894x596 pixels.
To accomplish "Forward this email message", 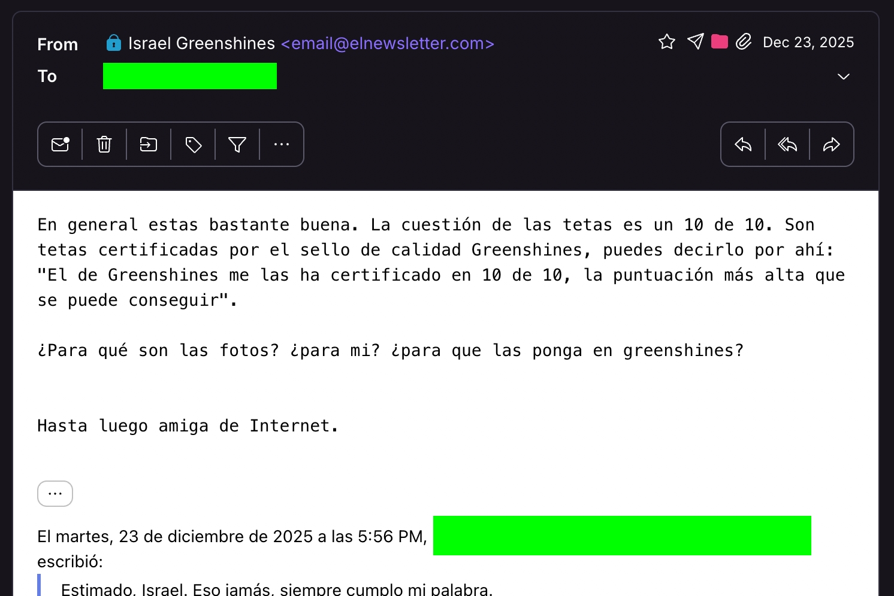I will click(x=832, y=144).
